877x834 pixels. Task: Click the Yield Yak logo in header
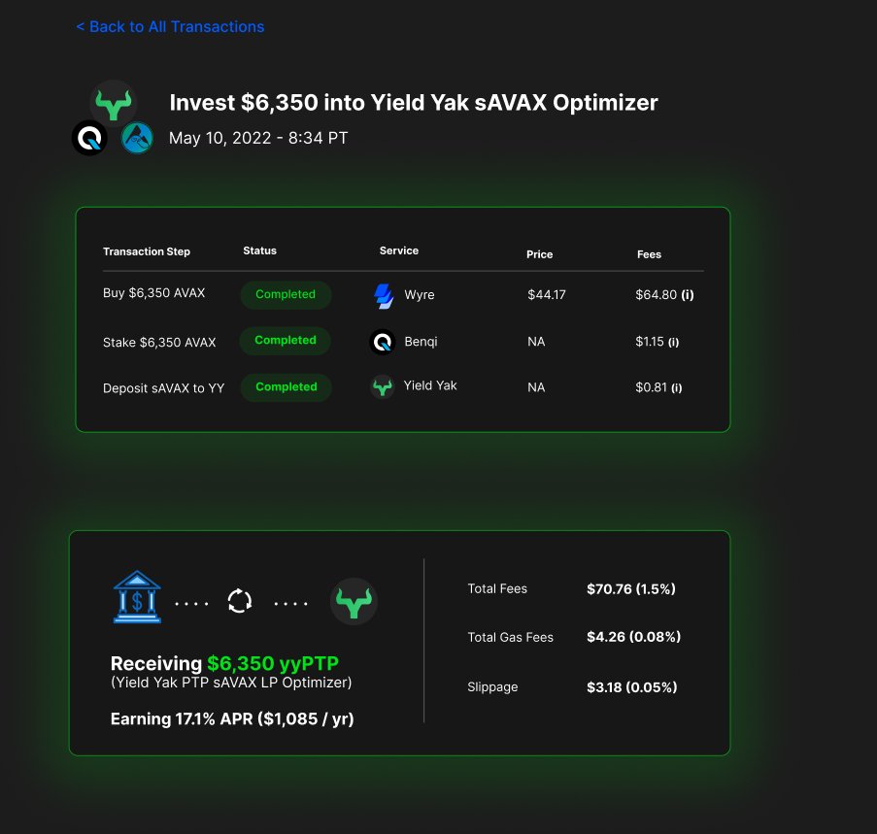114,104
